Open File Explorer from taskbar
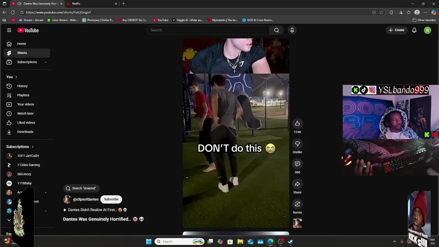This screenshot has height=247, width=439. (x=240, y=242)
